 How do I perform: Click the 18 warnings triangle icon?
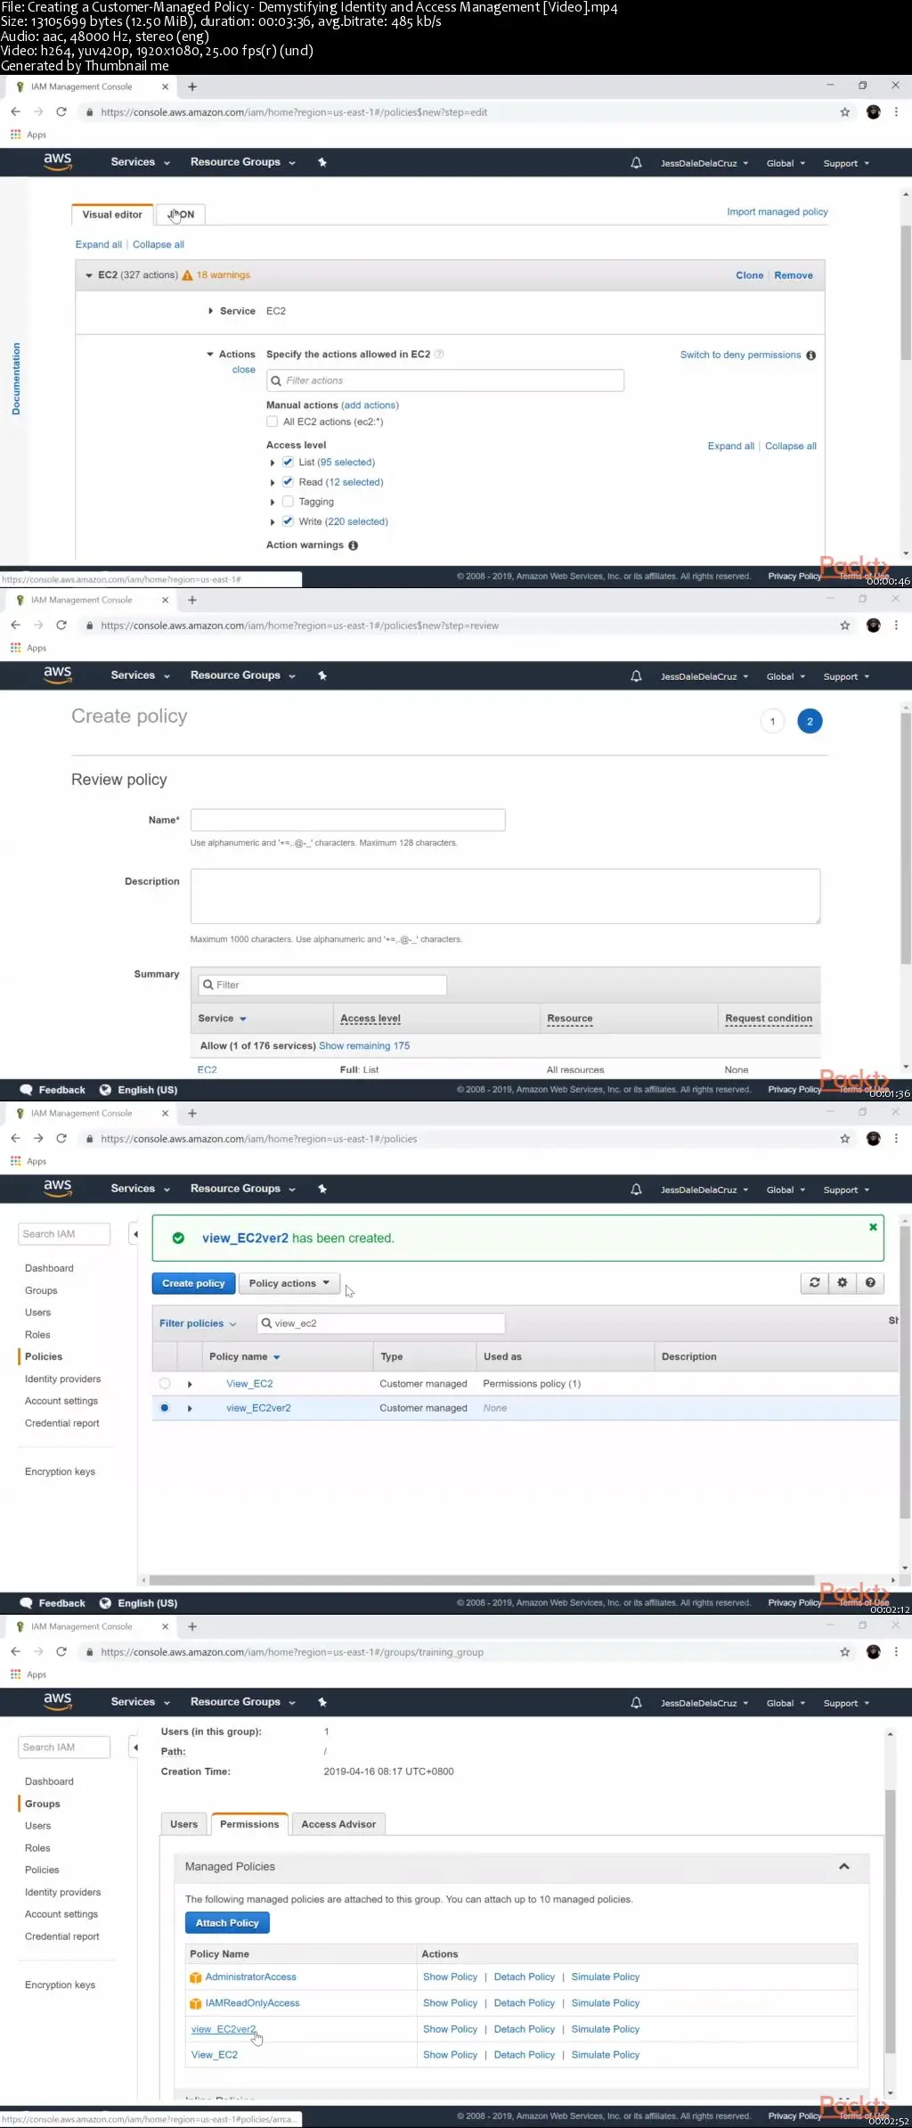coord(187,275)
